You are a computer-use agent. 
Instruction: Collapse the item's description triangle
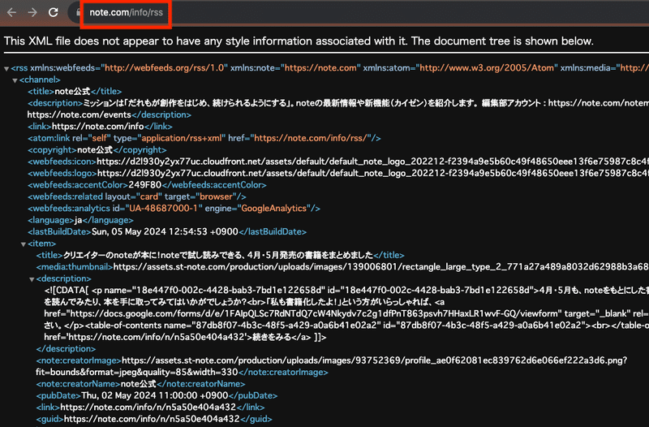click(x=32, y=279)
